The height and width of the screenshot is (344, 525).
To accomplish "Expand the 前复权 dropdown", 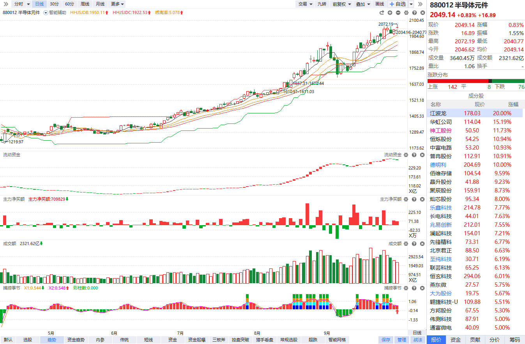I will point(341,4).
